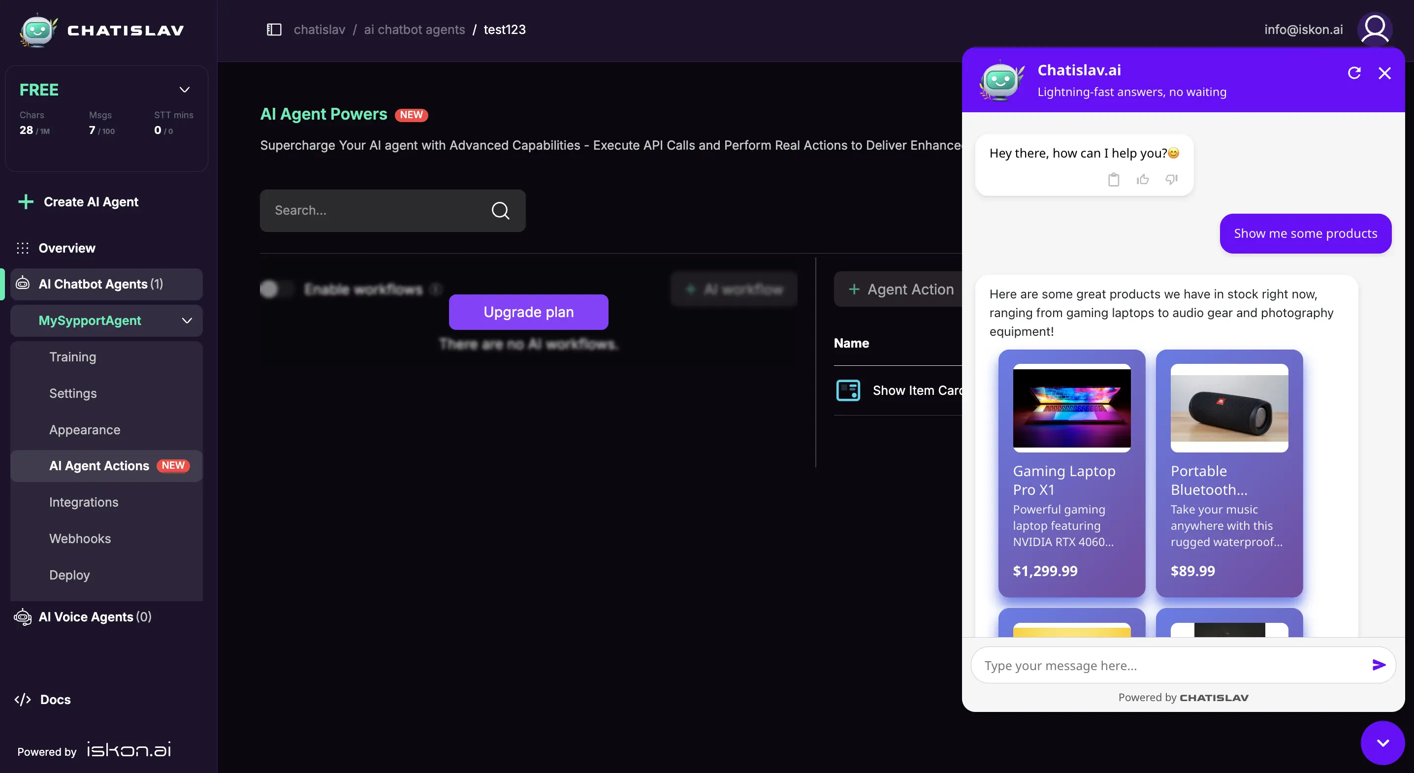The image size is (1414, 773).
Task: Give thumbs down to the greeting message
Action: tap(1171, 180)
